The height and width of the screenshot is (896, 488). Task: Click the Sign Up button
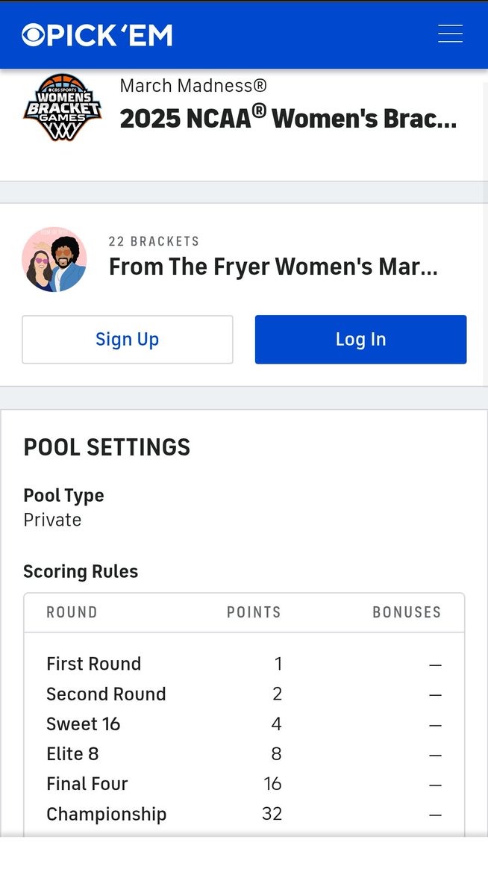[128, 340]
